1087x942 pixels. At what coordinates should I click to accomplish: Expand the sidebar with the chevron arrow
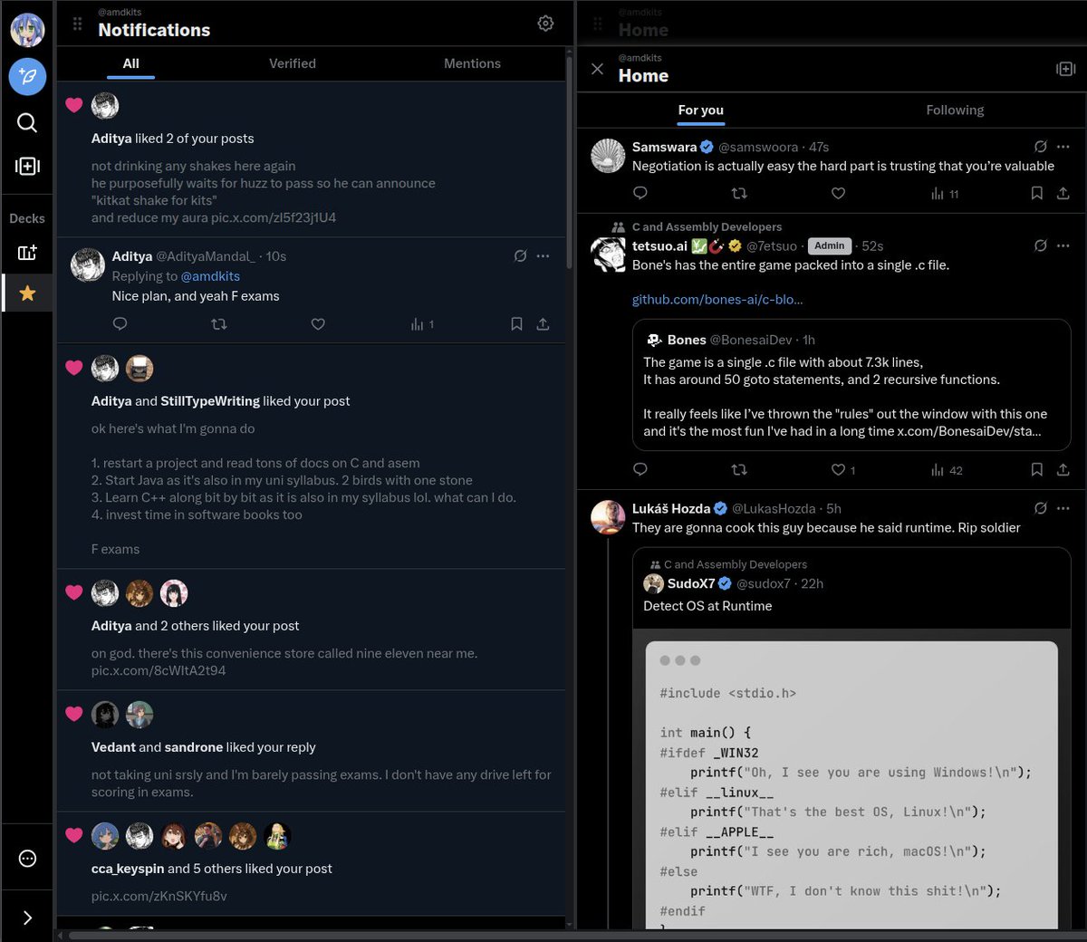tap(27, 918)
